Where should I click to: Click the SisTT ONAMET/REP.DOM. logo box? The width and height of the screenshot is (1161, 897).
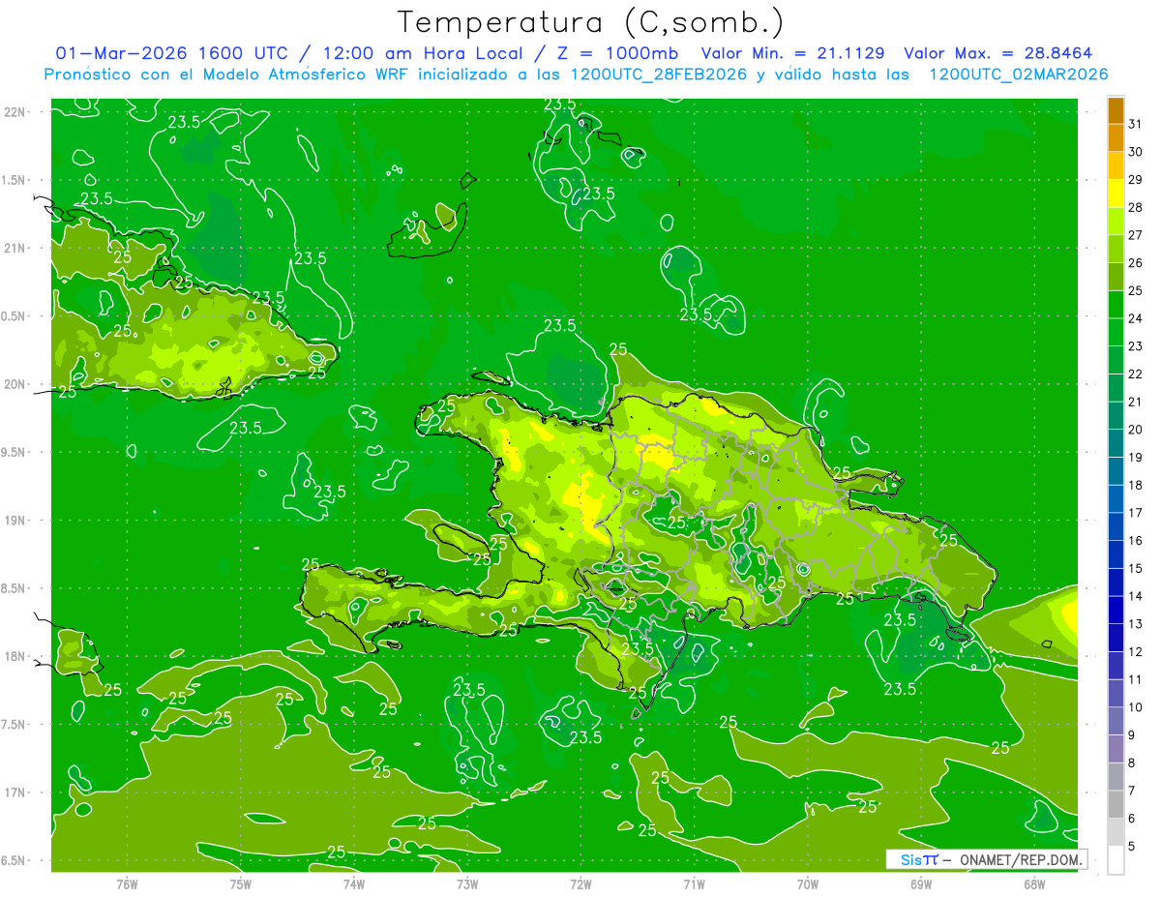coord(986,859)
